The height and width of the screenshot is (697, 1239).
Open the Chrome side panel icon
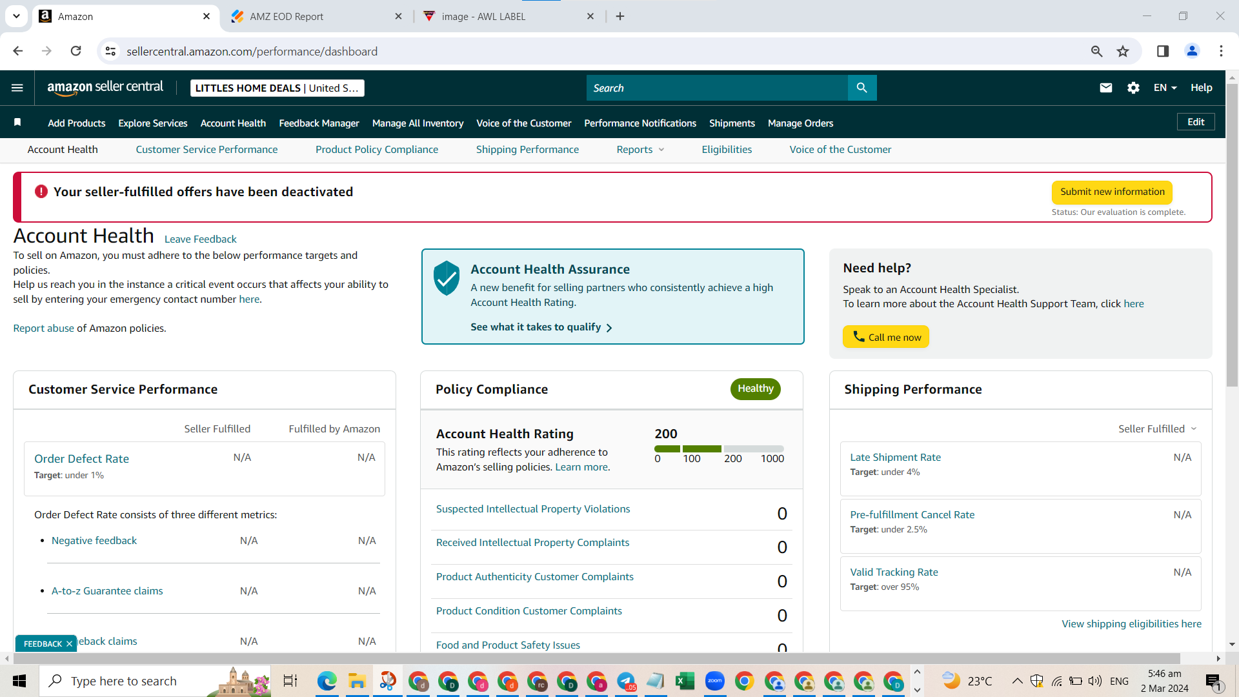point(1163,51)
